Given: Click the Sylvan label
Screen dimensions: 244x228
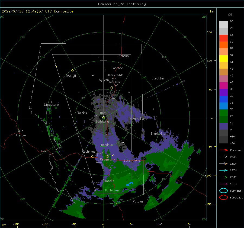Looking at the screenshot, I should 104,80.
